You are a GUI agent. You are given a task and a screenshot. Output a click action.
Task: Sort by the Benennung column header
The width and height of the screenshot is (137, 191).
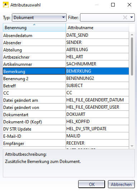point(34,28)
